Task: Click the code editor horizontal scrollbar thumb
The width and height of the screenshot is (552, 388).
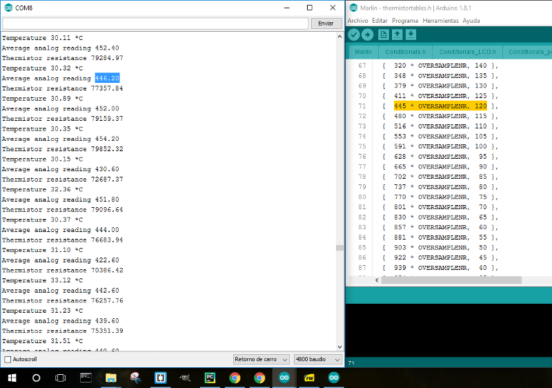Action: [451, 280]
